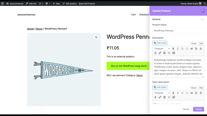This screenshot has width=207, height=116.
Task: Zoom product image with magnifier icon
Action: click(x=96, y=37)
